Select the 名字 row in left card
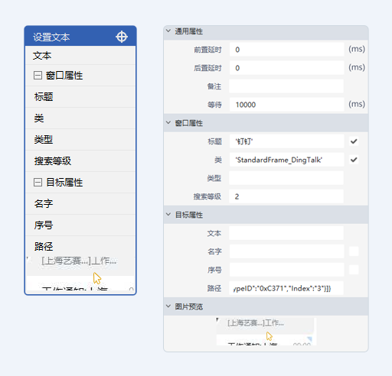Viewport: 392px width, 376px height. [80, 204]
